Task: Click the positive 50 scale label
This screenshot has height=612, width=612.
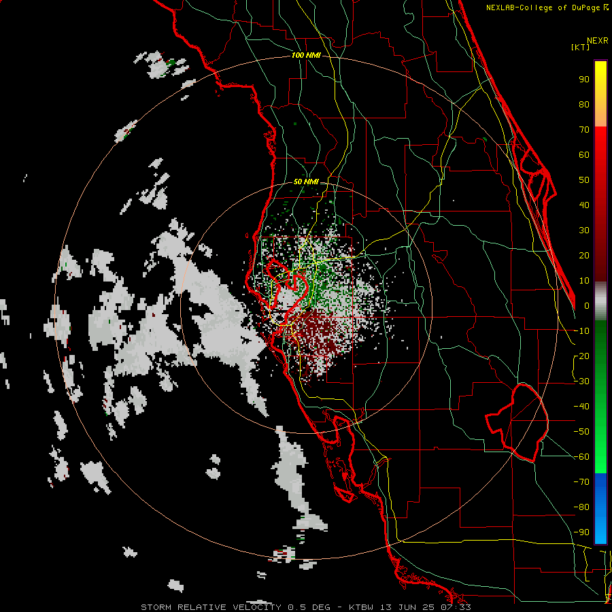Action: click(584, 180)
